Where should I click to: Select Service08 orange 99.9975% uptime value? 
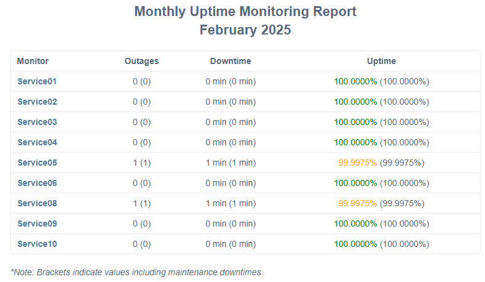pyautogui.click(x=358, y=203)
